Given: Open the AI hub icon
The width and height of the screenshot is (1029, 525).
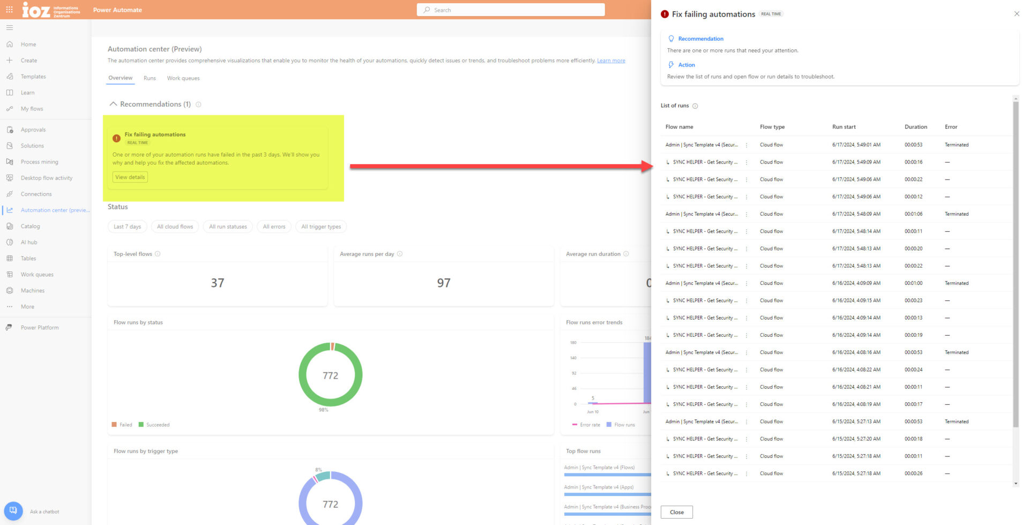Looking at the screenshot, I should tap(10, 242).
